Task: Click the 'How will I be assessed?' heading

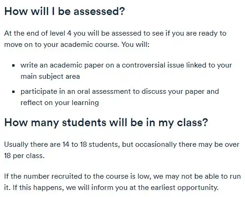Action: 64,12
